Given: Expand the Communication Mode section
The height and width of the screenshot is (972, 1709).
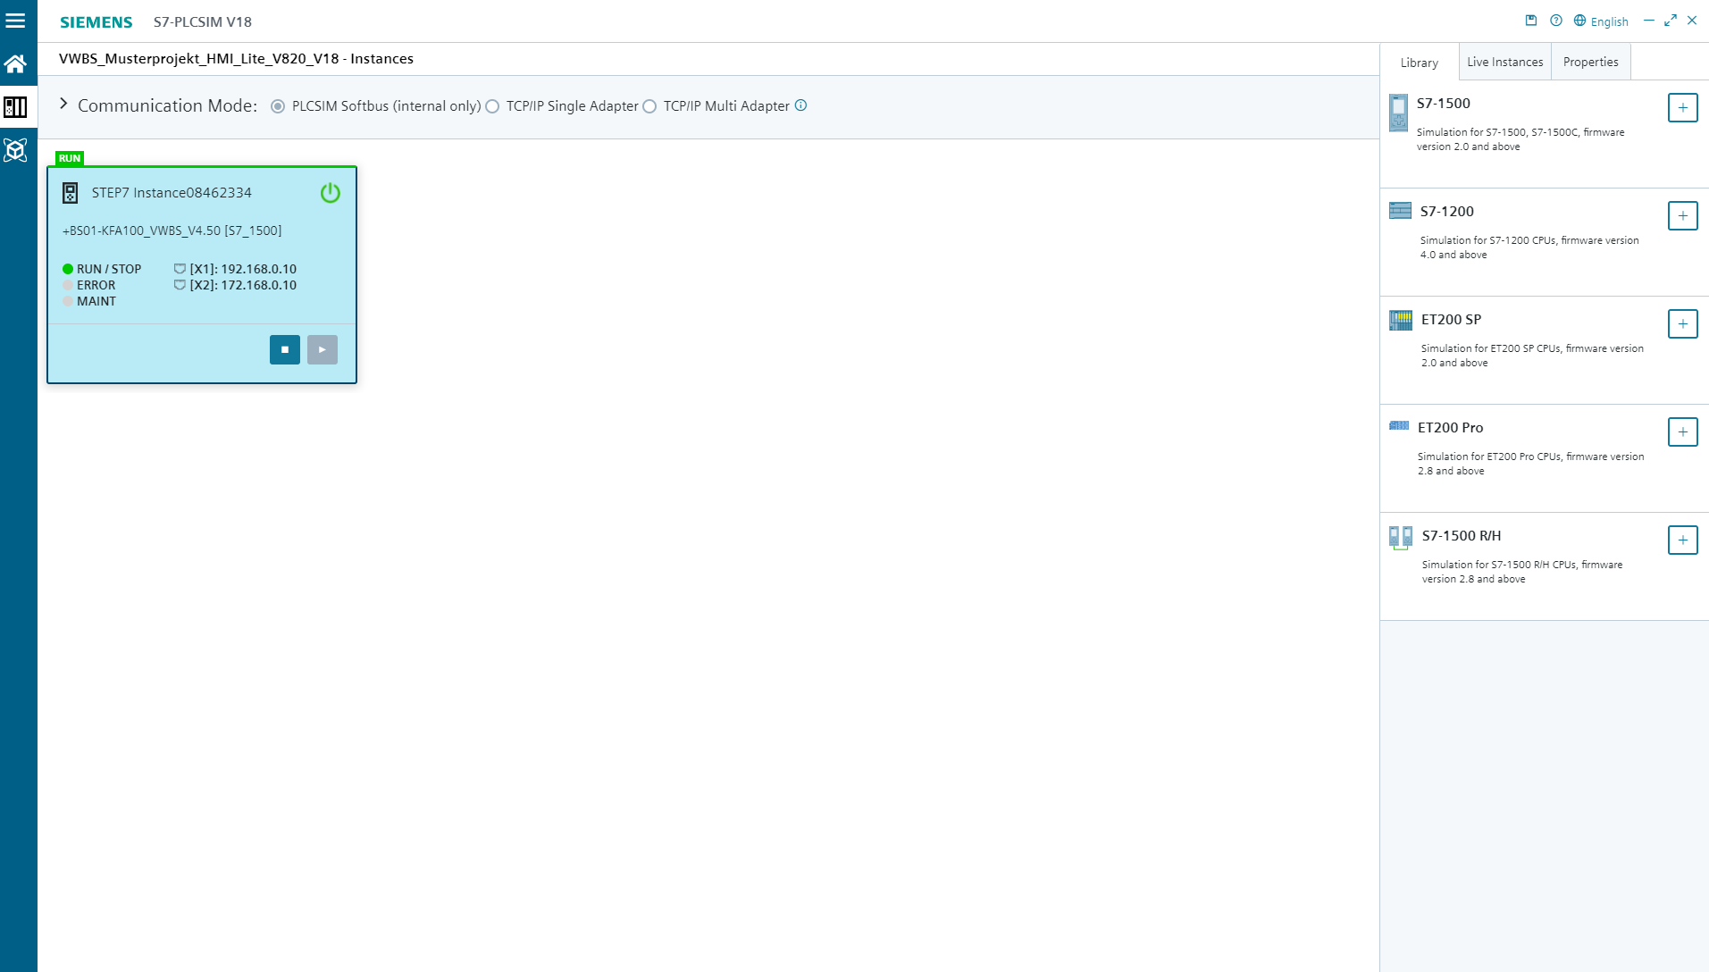Looking at the screenshot, I should coord(63,105).
